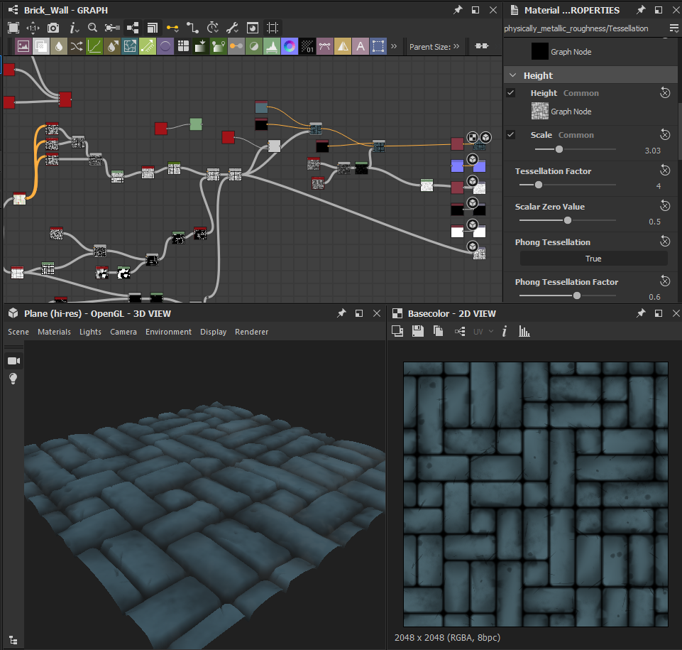Toggle Phong Tessellation True button
Screen dimensions: 682x650
coord(593,259)
